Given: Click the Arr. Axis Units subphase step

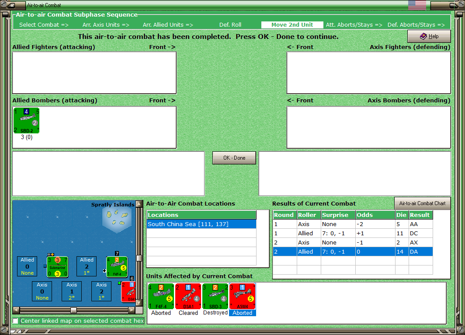Looking at the screenshot, I should click(x=106, y=25).
